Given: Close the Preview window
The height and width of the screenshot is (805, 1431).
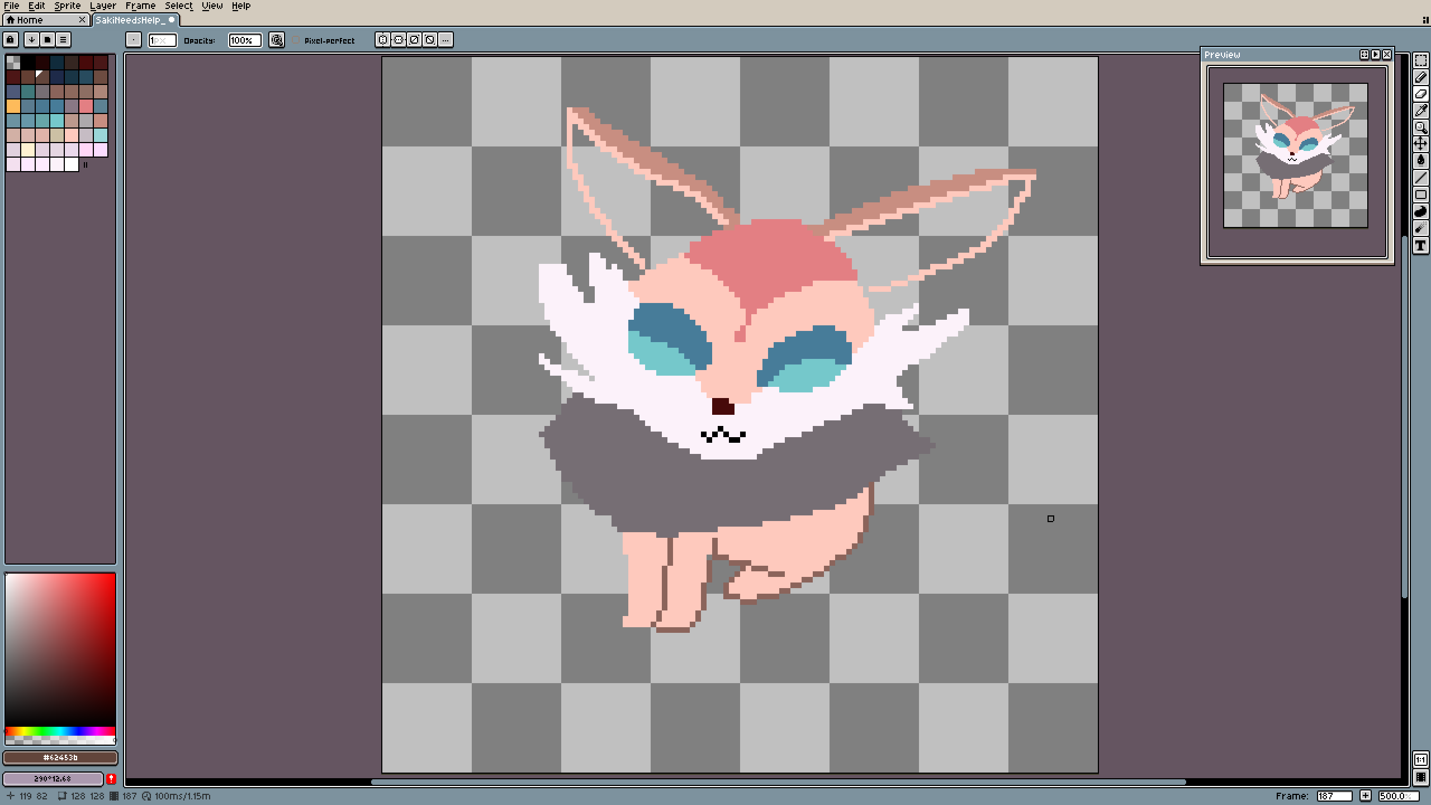Looking at the screenshot, I should click(1387, 55).
